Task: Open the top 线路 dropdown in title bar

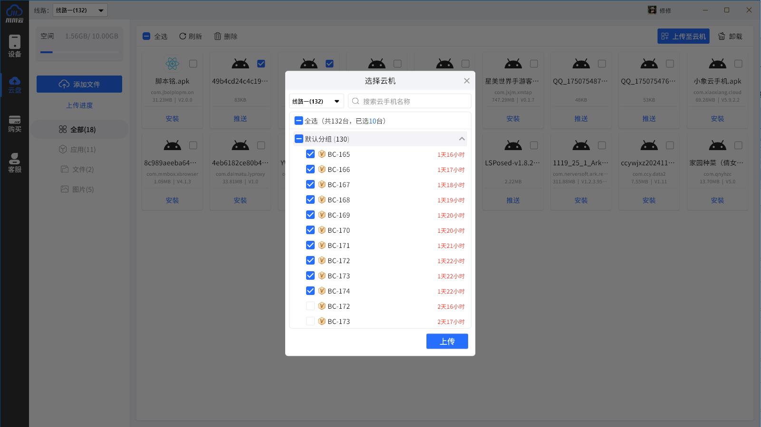Action: click(x=80, y=10)
